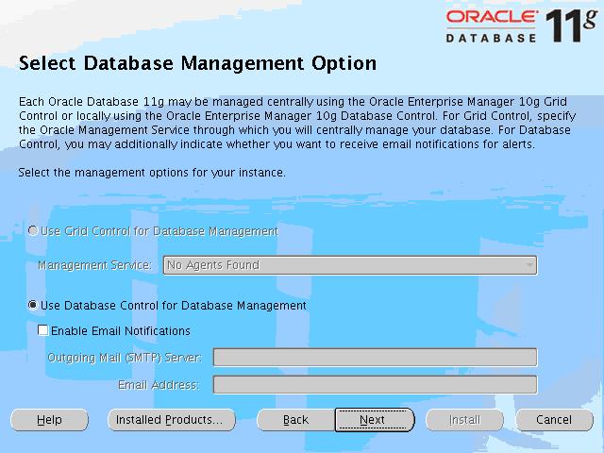This screenshot has height=453, width=604.
Task: Open the Management Service dropdown
Action: [x=350, y=265]
